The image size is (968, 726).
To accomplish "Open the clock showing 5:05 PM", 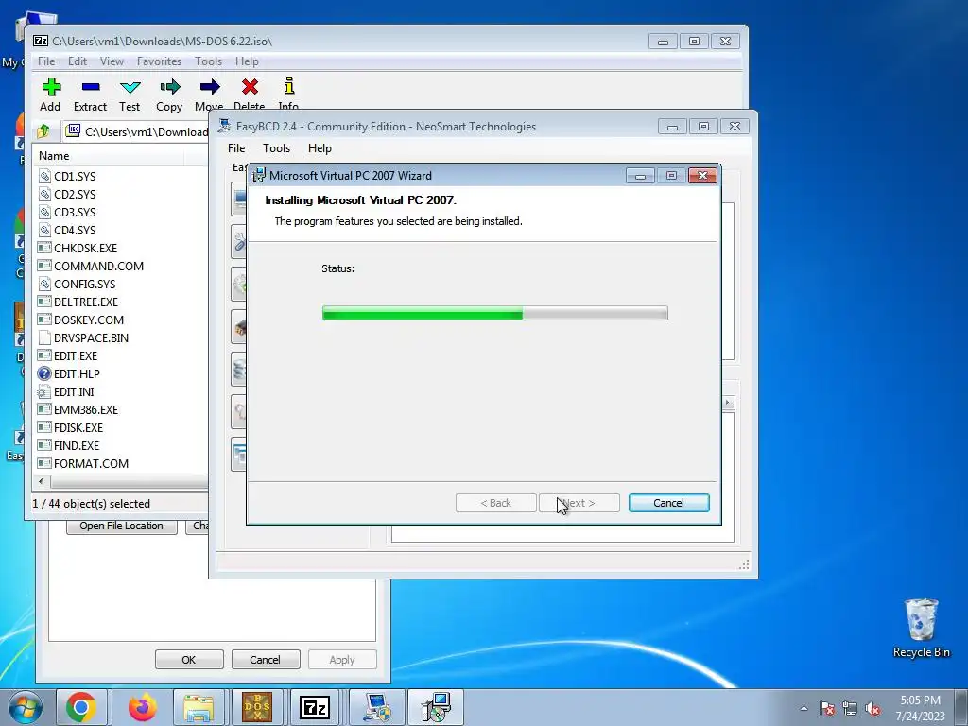I will click(x=921, y=708).
